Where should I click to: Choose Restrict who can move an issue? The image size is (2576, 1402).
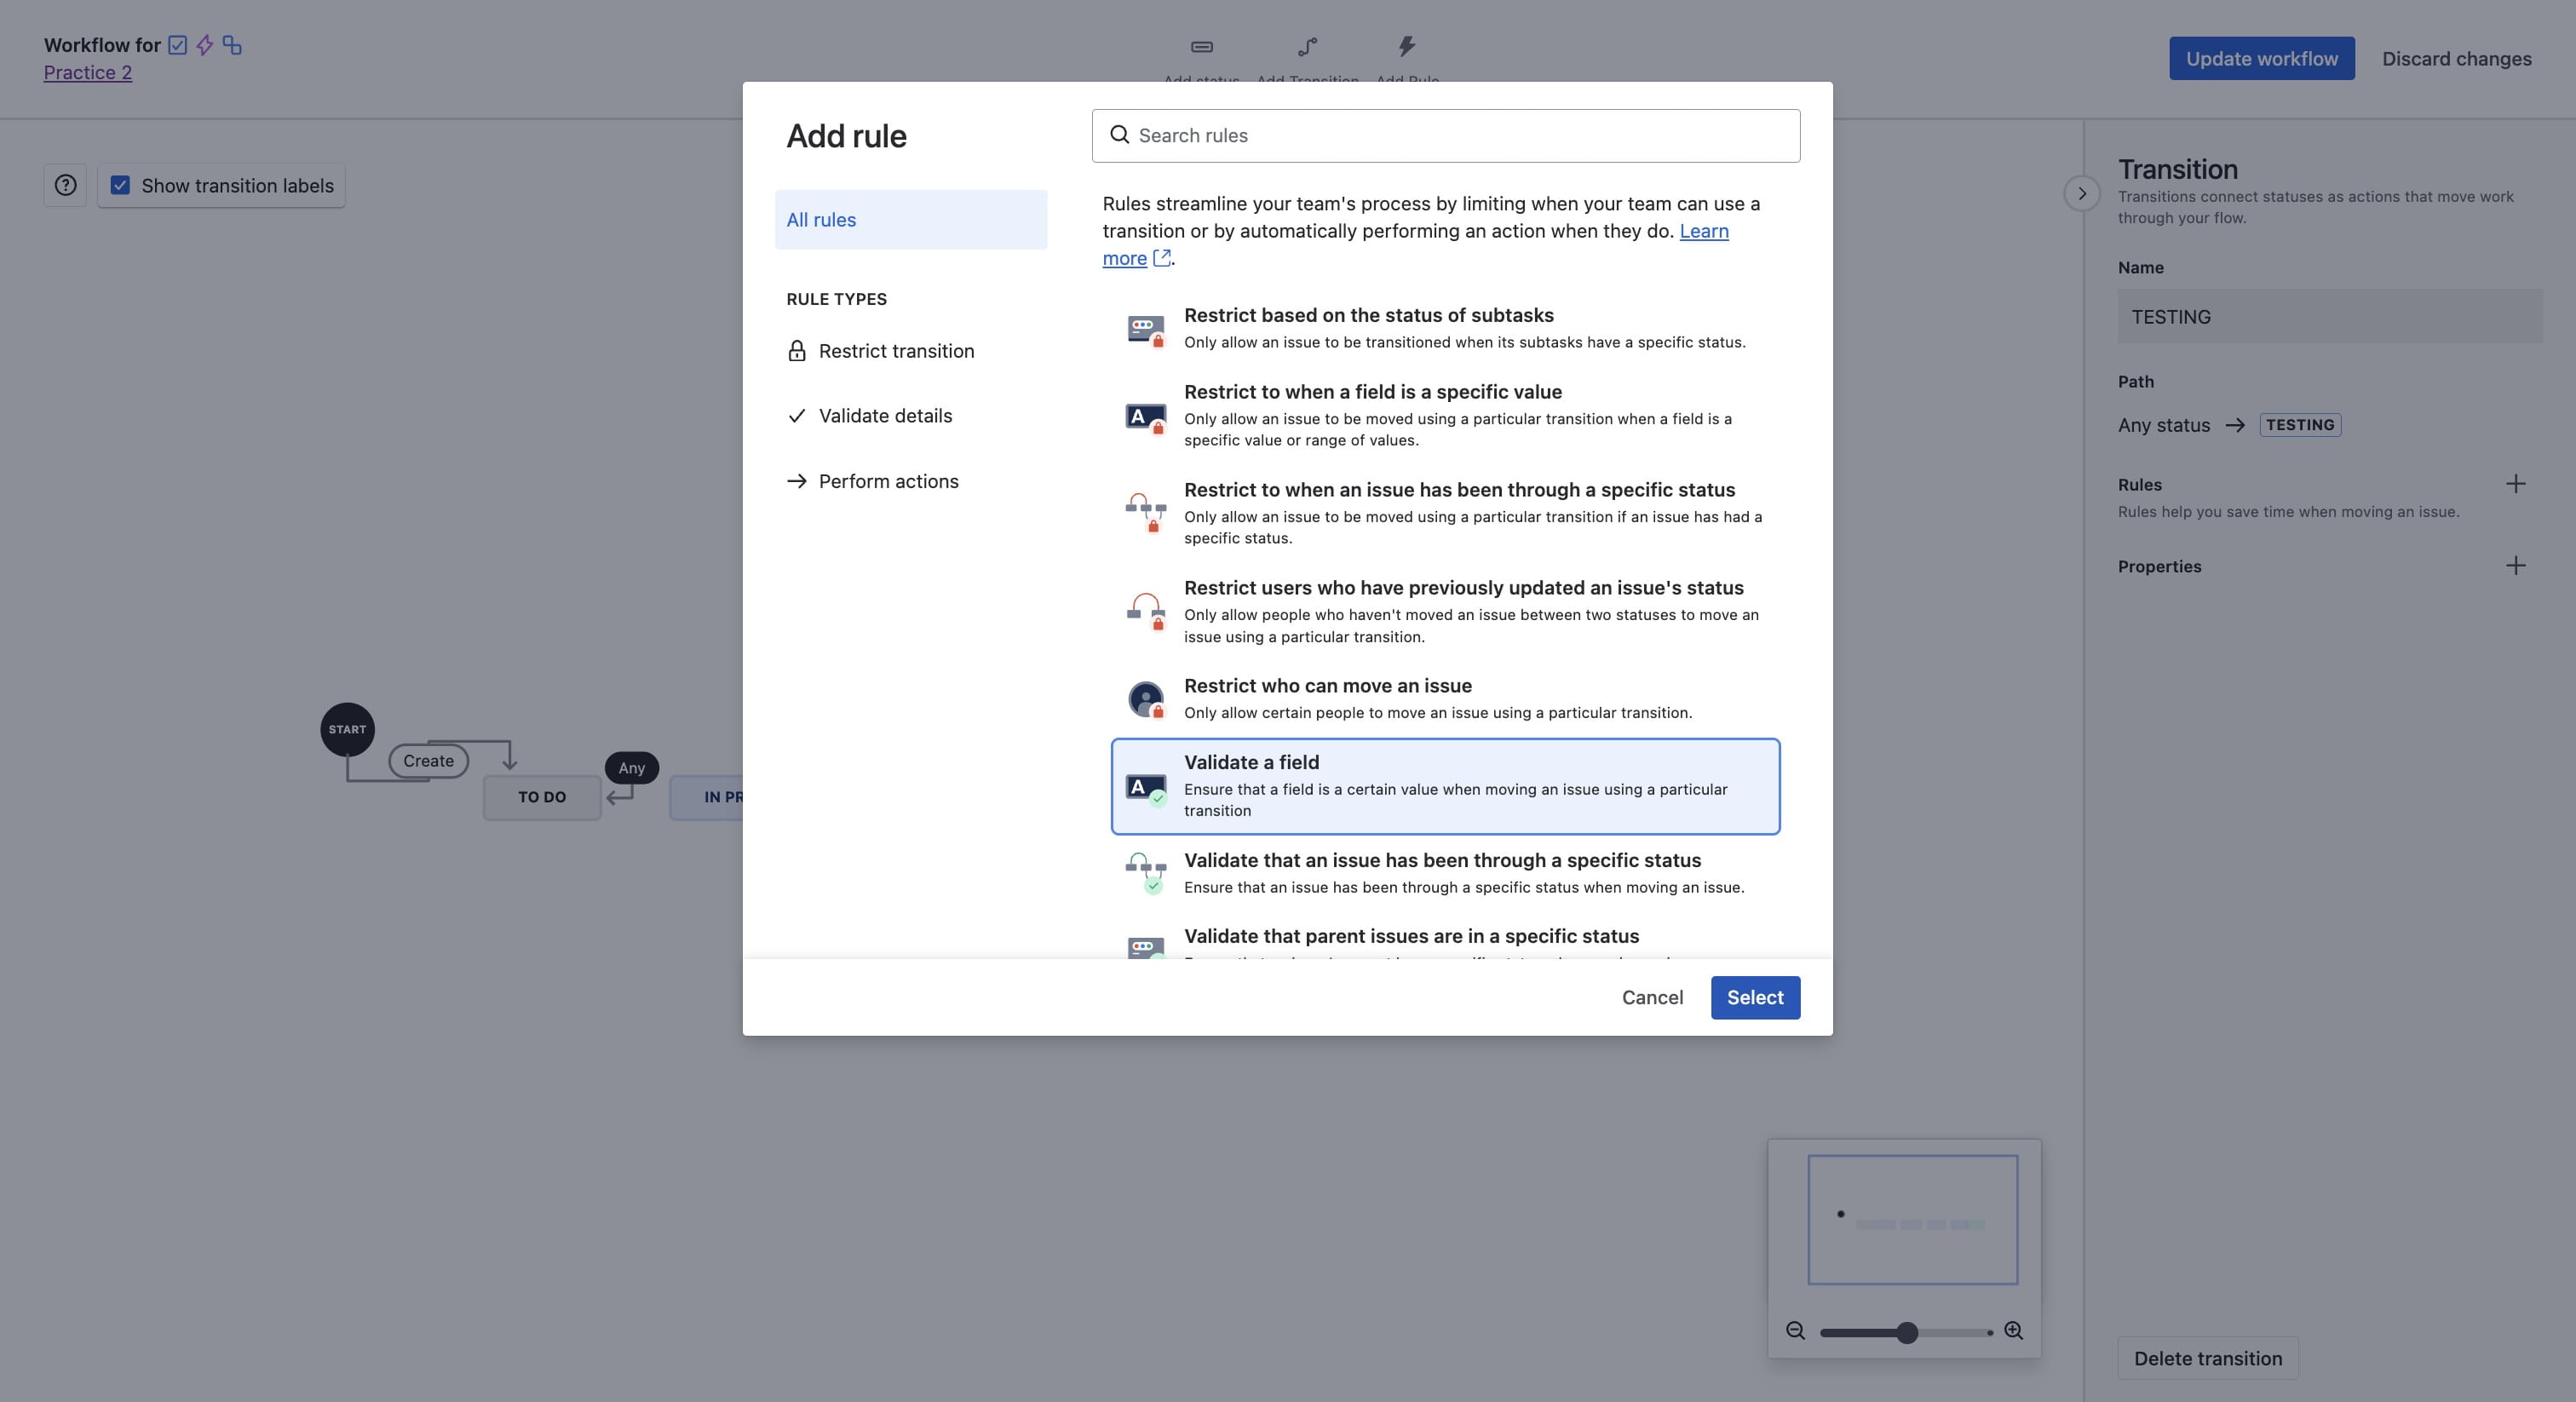pos(1445,698)
